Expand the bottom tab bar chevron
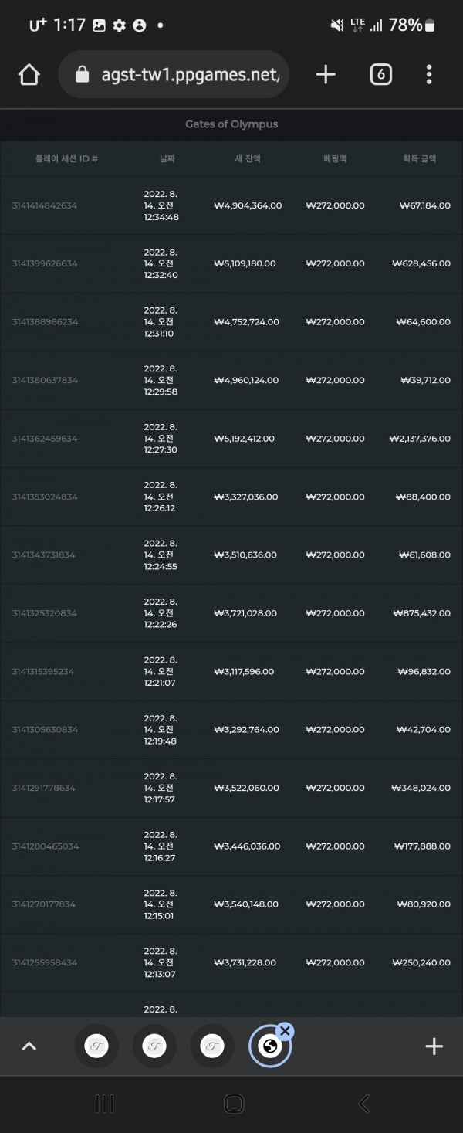This screenshot has height=1133, width=463. (x=29, y=1046)
